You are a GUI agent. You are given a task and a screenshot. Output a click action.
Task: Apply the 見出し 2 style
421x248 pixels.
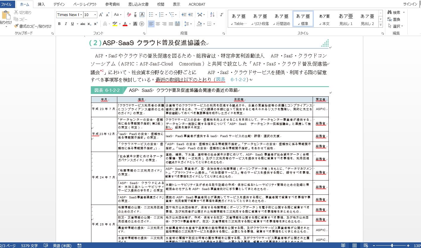coord(367,20)
